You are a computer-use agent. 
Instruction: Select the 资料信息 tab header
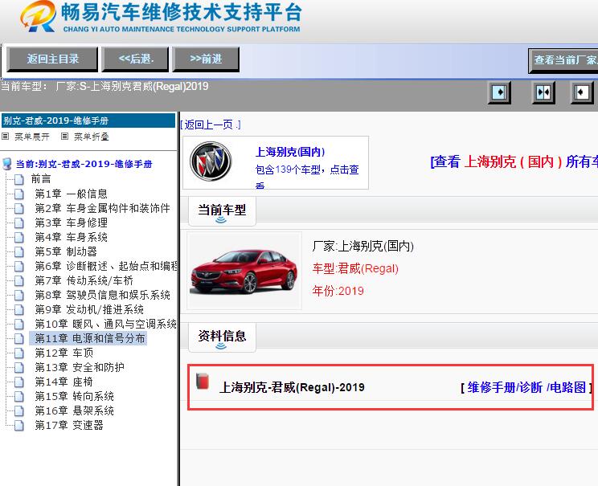(x=222, y=337)
